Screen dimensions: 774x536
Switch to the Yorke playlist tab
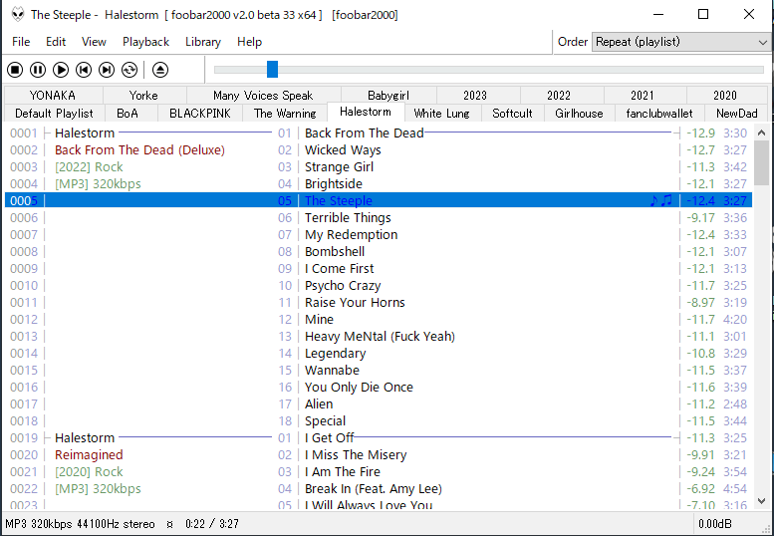143,96
